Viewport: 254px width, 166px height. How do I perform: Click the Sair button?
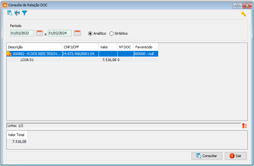click(236, 156)
